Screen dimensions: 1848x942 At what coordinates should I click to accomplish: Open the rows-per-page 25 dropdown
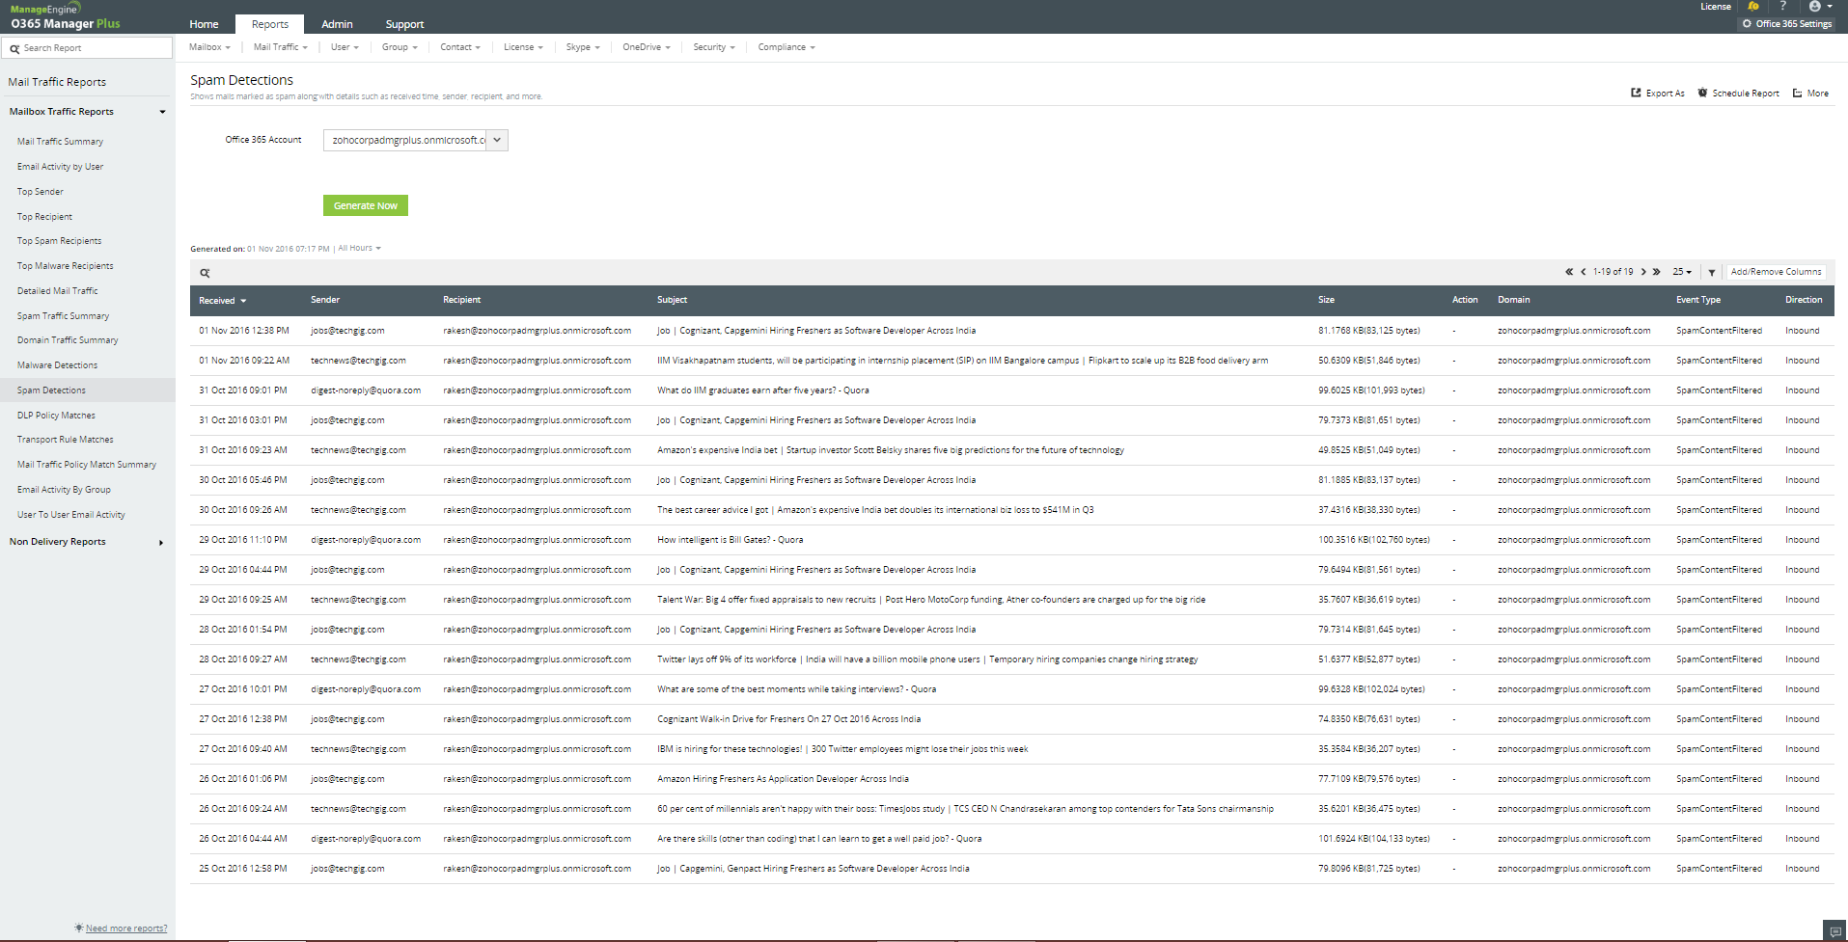(x=1681, y=272)
